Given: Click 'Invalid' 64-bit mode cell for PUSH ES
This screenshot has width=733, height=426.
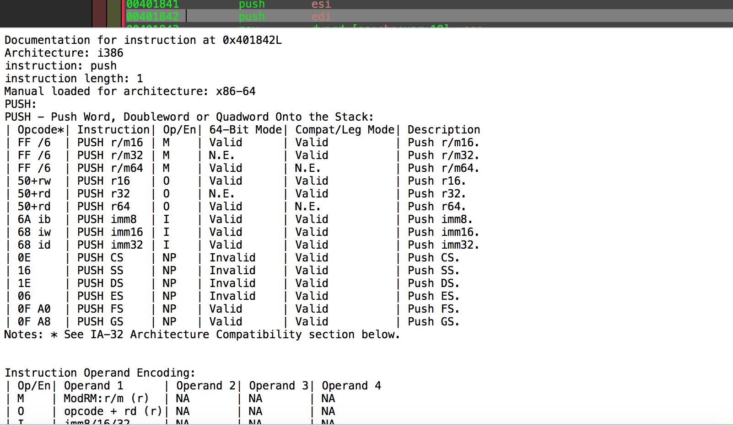Looking at the screenshot, I should pos(232,296).
